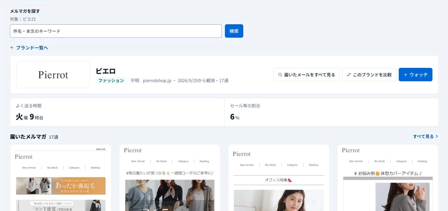Click the left arrow icon before ブランド一覧へ
The width and height of the screenshot is (448, 211).
pos(12,48)
